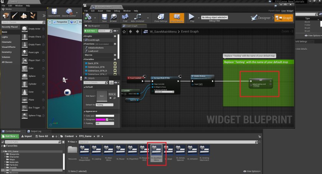Click the Compile toolbar icon
This screenshot has width=322, height=174.
(x=87, y=17)
